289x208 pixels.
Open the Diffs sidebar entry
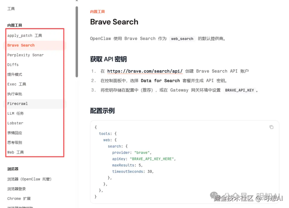click(x=13, y=65)
